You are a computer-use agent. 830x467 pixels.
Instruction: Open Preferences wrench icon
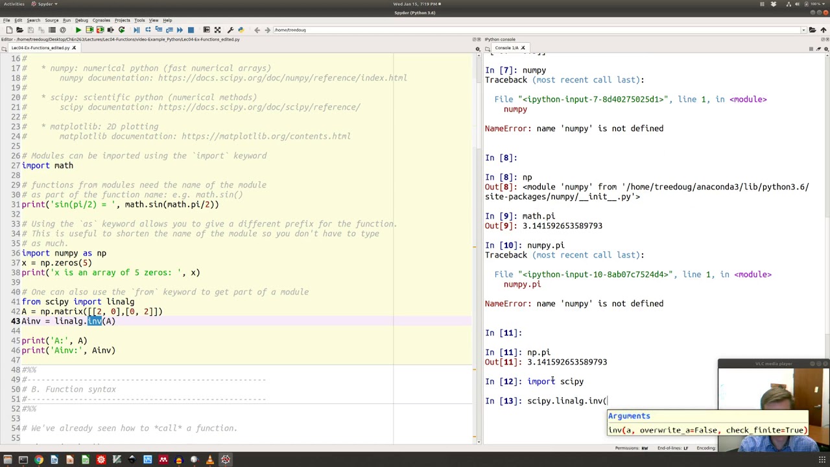pos(230,30)
